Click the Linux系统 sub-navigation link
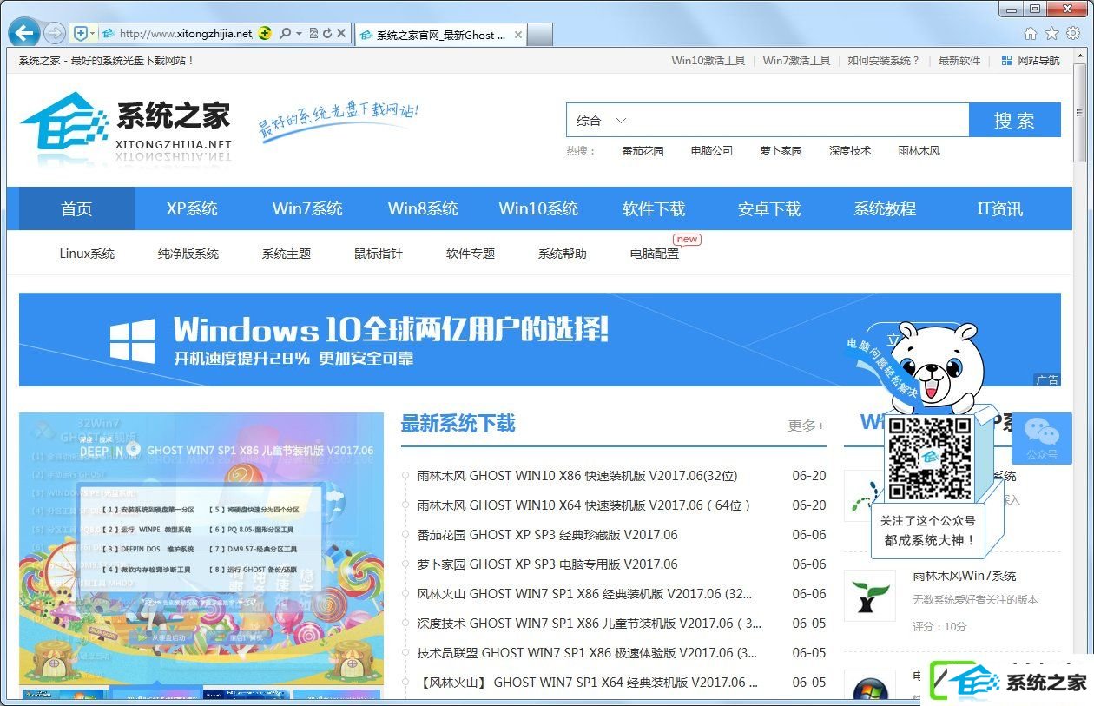 click(87, 254)
